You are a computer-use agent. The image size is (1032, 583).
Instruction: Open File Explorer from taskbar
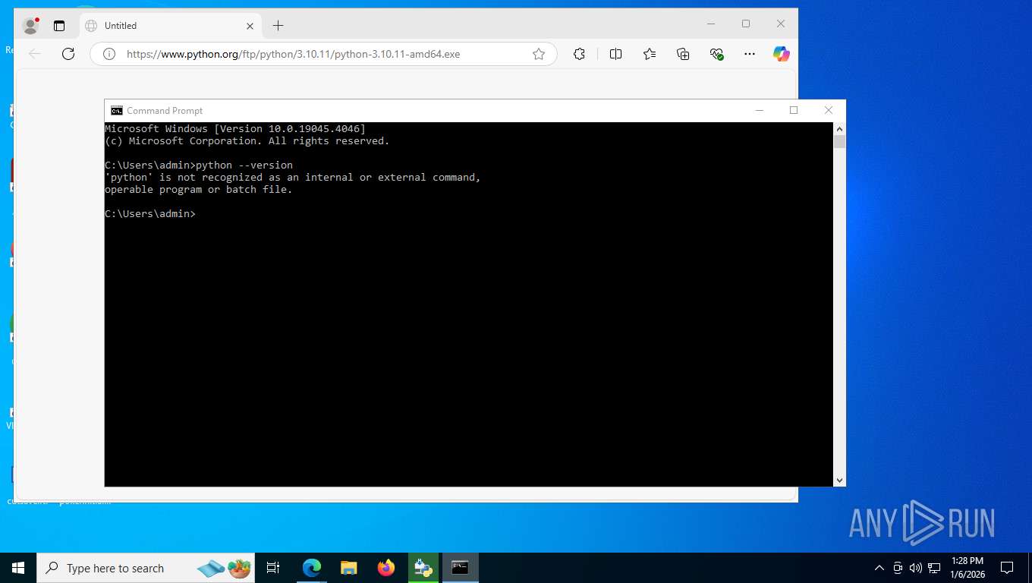[x=349, y=568]
